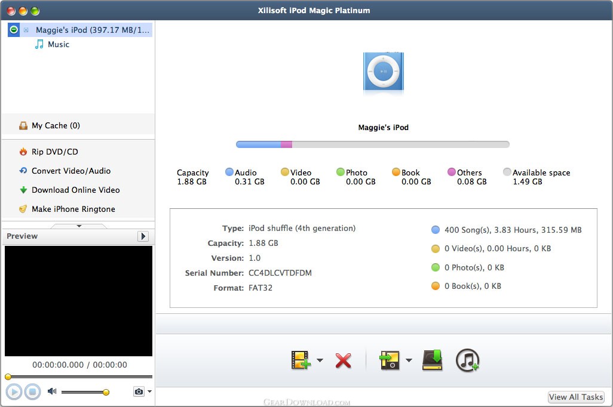Open Make iPhone Ringtone

(73, 209)
